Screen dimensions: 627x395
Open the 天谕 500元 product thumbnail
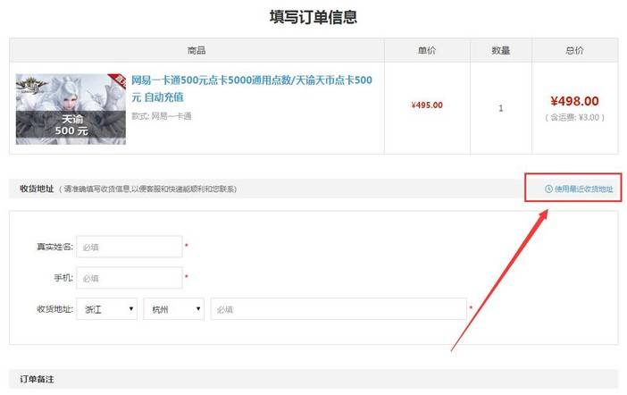point(71,108)
